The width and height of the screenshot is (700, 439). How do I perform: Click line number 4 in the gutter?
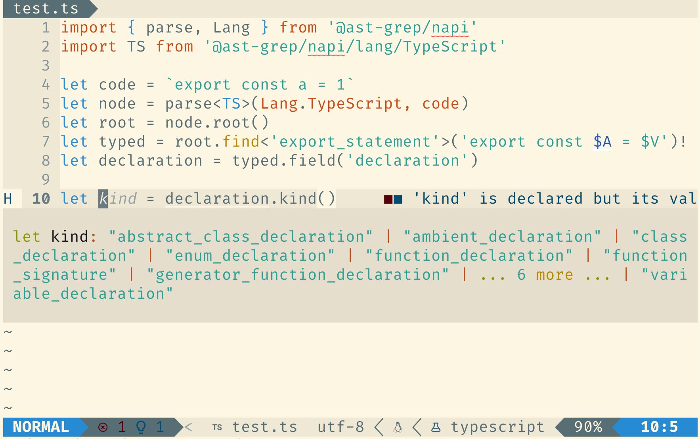(46, 84)
